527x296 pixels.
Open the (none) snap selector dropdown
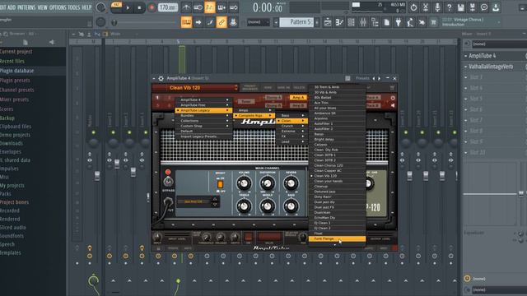(258, 22)
